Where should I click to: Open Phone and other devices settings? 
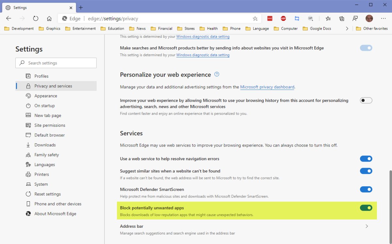[x=56, y=204]
